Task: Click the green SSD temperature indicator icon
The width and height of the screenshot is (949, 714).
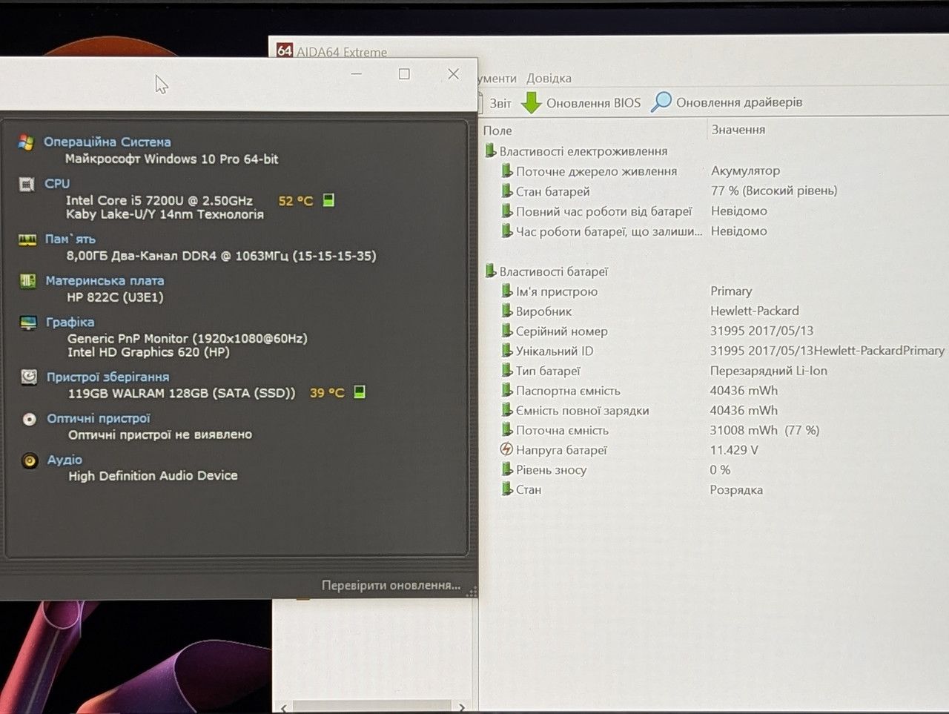Action: [360, 391]
